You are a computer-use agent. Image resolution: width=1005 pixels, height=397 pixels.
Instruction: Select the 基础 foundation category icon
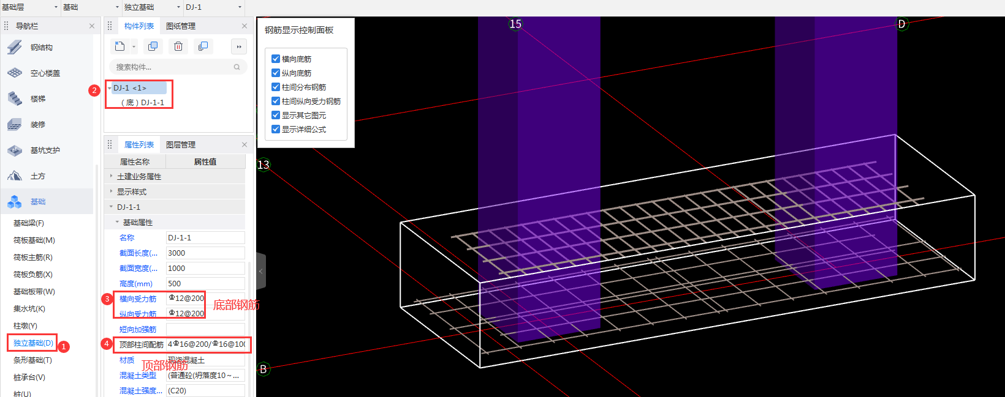pyautogui.click(x=15, y=201)
